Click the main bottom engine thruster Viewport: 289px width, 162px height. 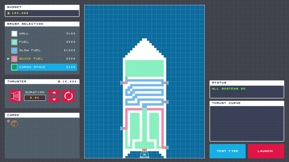144,154
